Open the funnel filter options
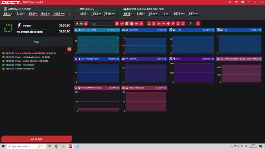The image size is (265, 149). coord(190,24)
